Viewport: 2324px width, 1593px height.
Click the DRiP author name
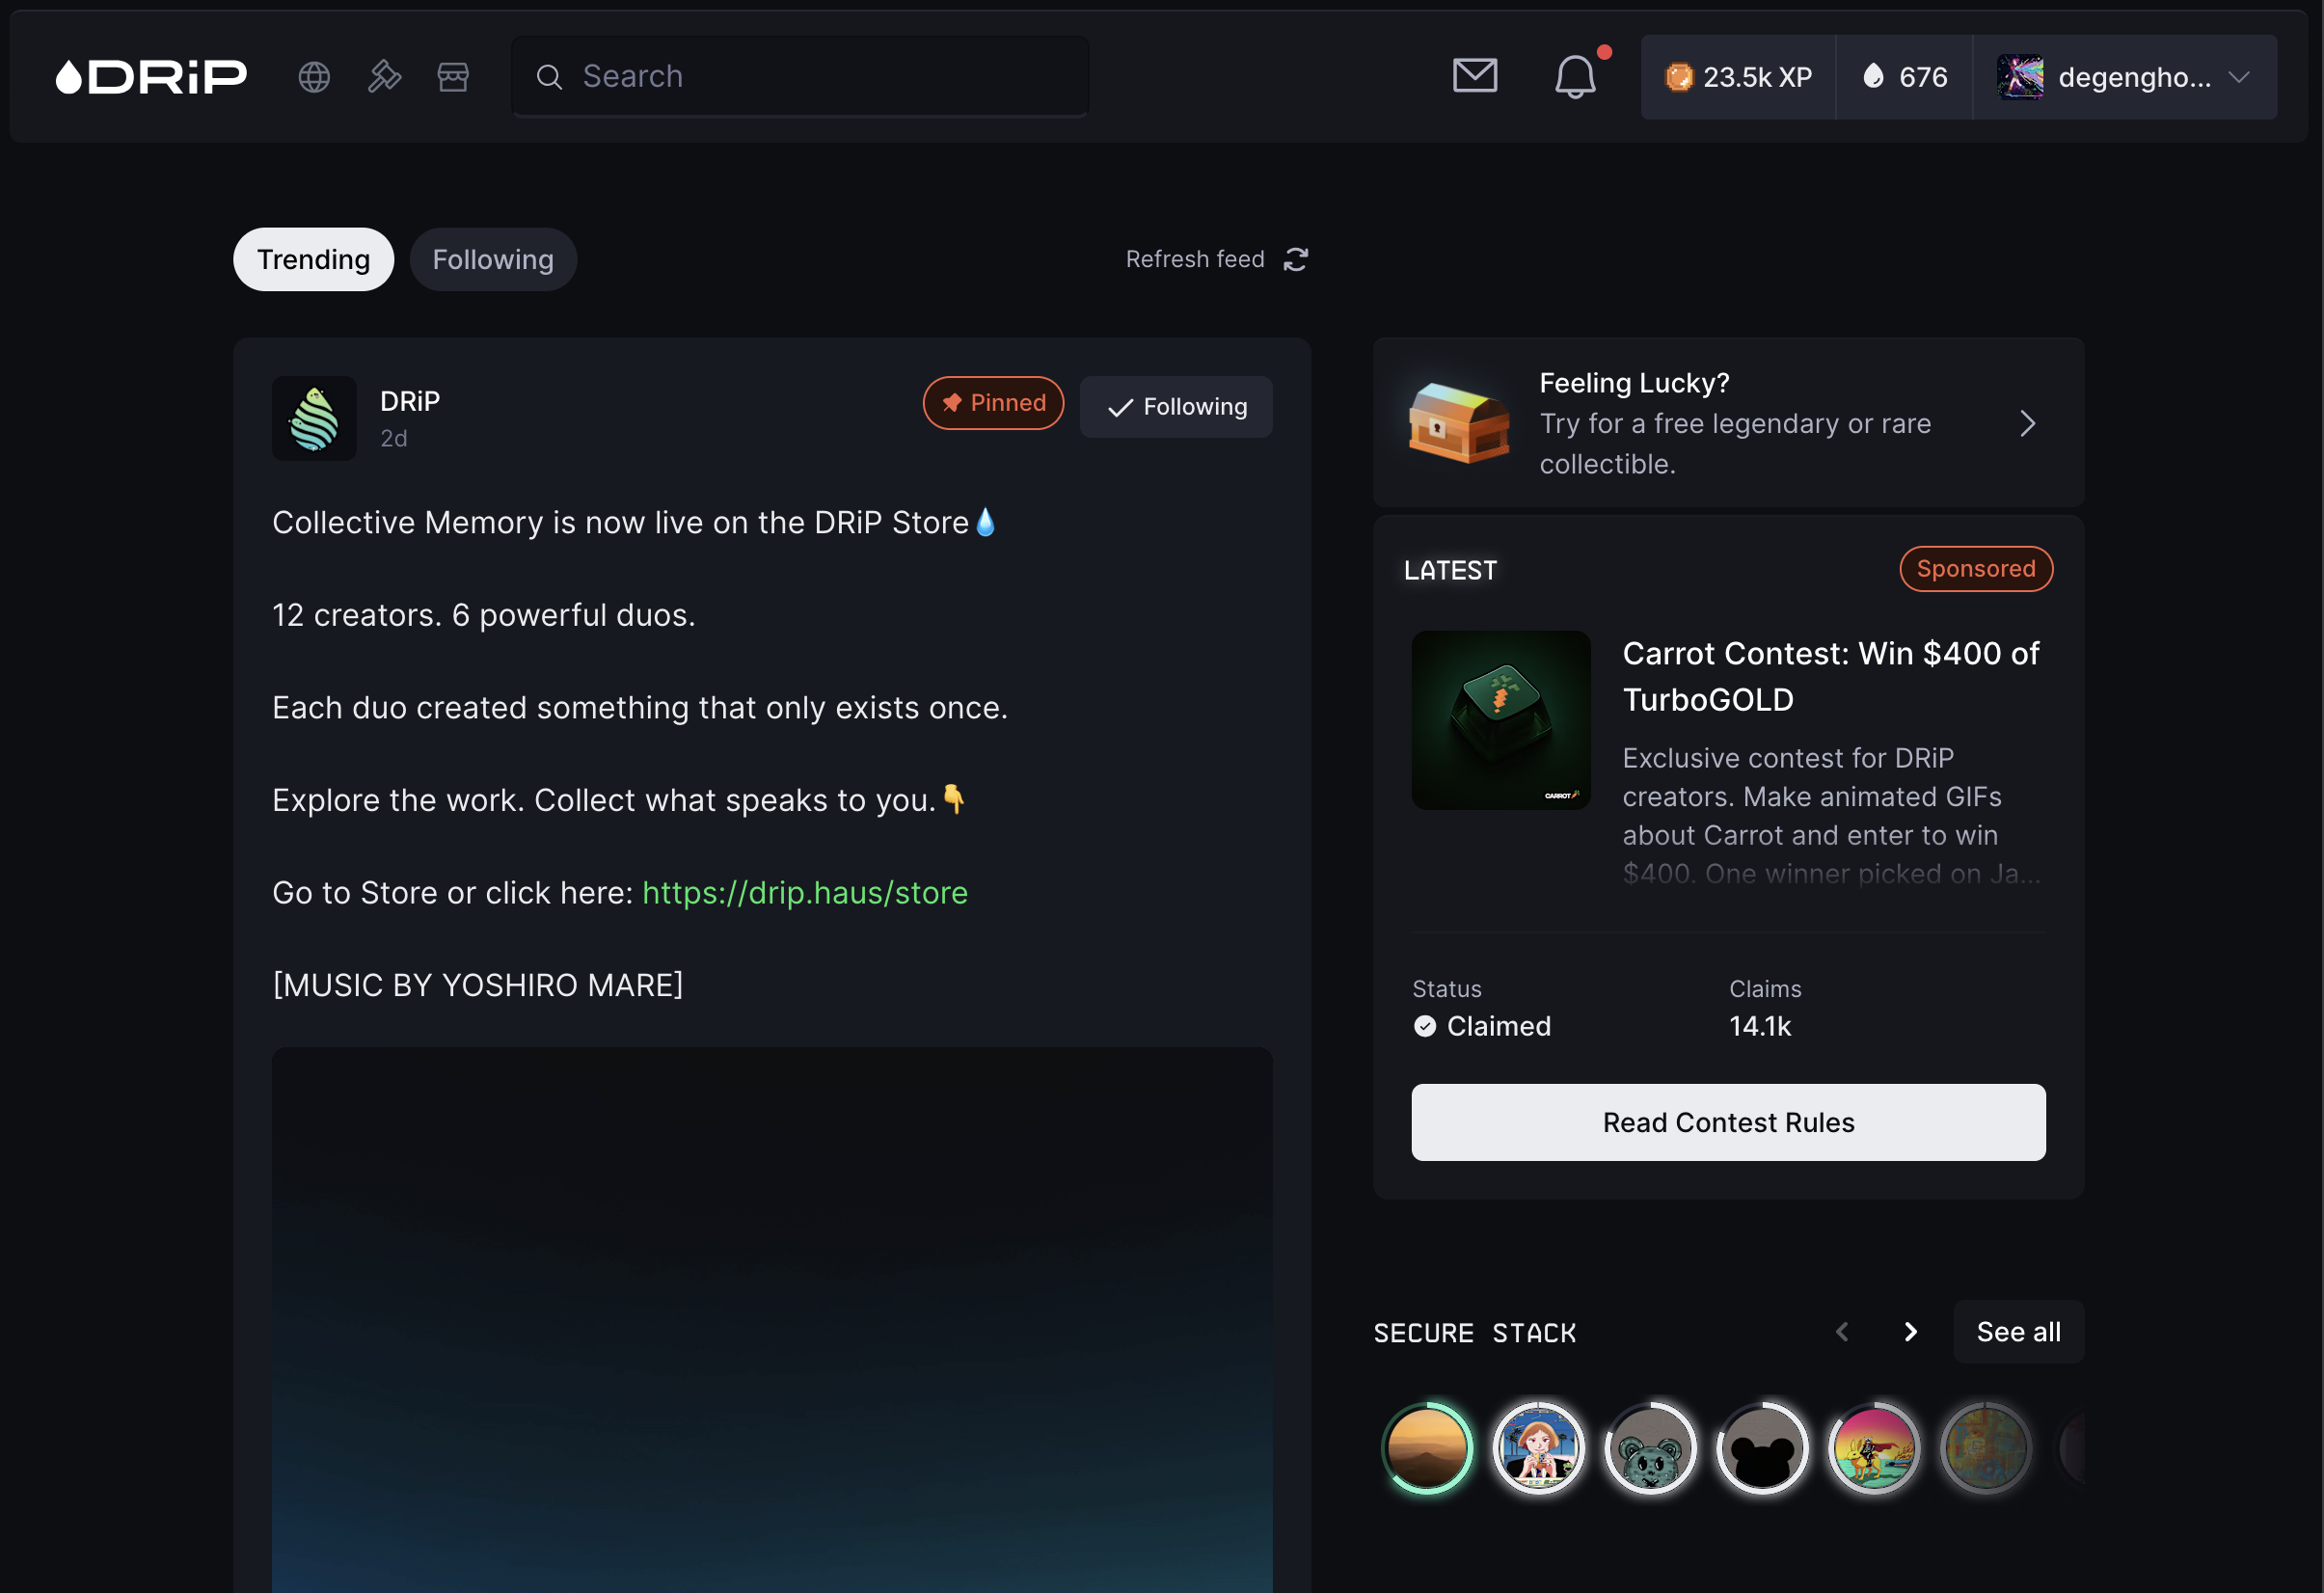click(410, 401)
